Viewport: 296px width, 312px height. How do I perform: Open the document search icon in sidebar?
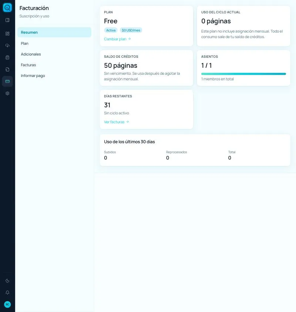point(7,70)
